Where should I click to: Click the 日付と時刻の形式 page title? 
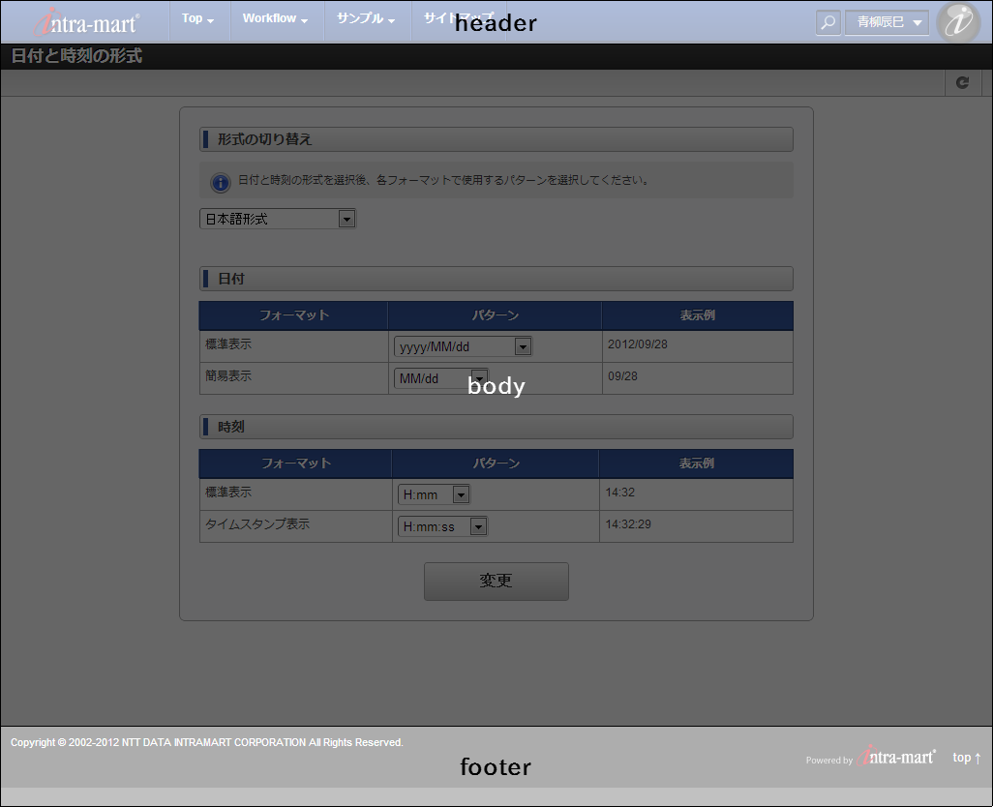click(x=76, y=56)
